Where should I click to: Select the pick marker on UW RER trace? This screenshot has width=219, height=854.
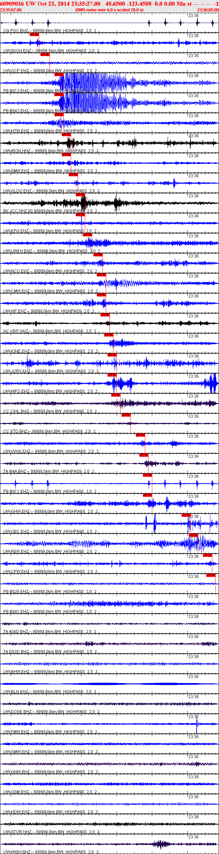pyautogui.click(x=194, y=535)
